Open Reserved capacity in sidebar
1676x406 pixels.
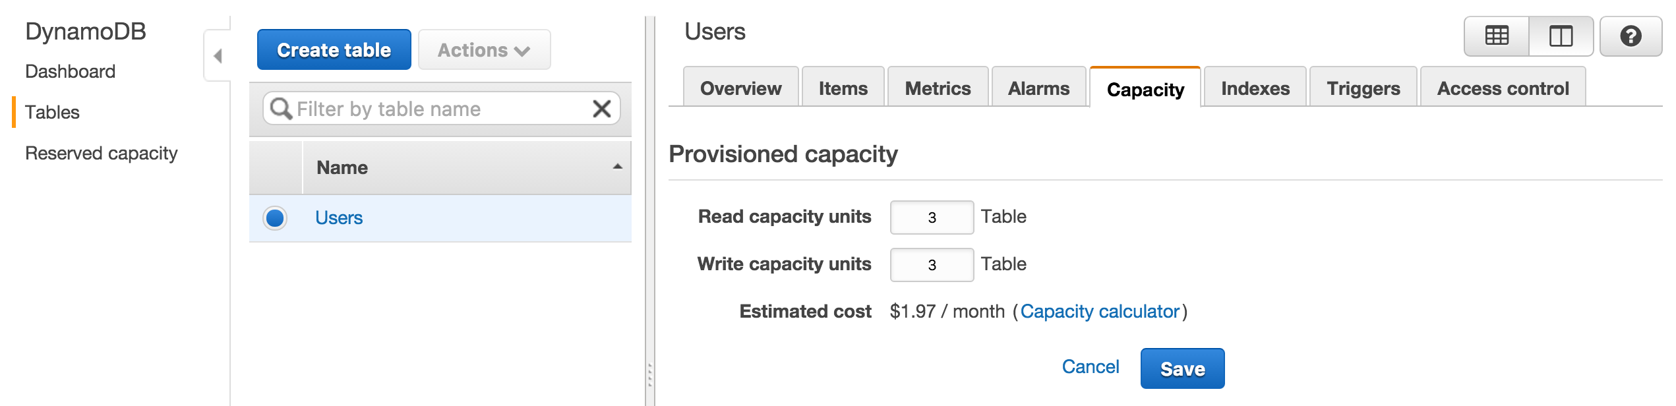(x=102, y=153)
